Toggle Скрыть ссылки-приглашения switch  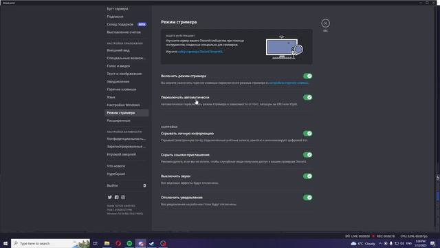pyautogui.click(x=307, y=154)
